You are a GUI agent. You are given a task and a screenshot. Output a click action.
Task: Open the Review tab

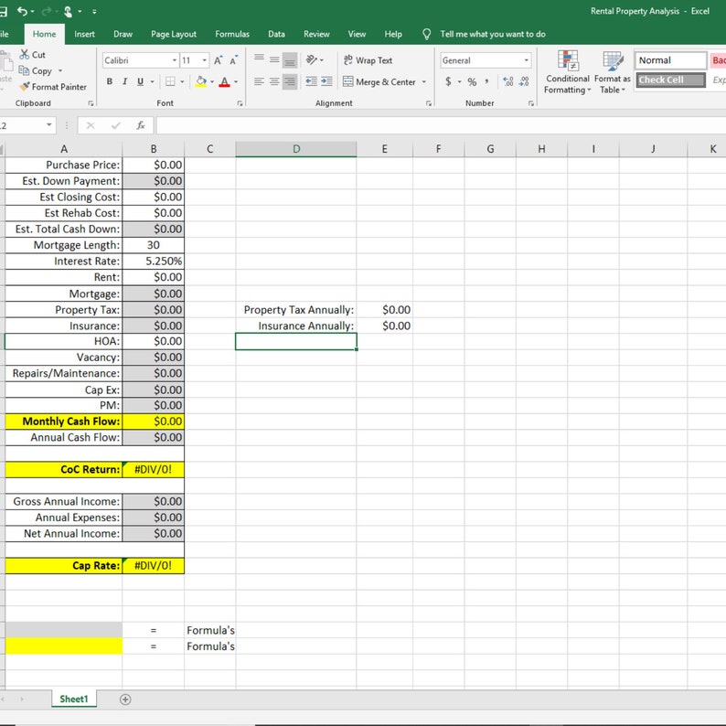point(316,34)
